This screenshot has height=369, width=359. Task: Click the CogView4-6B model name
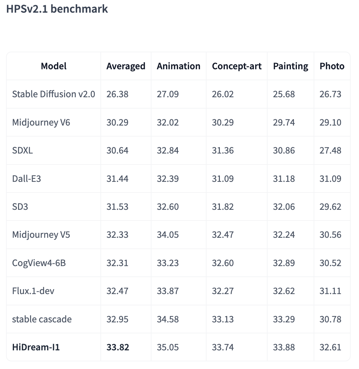point(39,263)
